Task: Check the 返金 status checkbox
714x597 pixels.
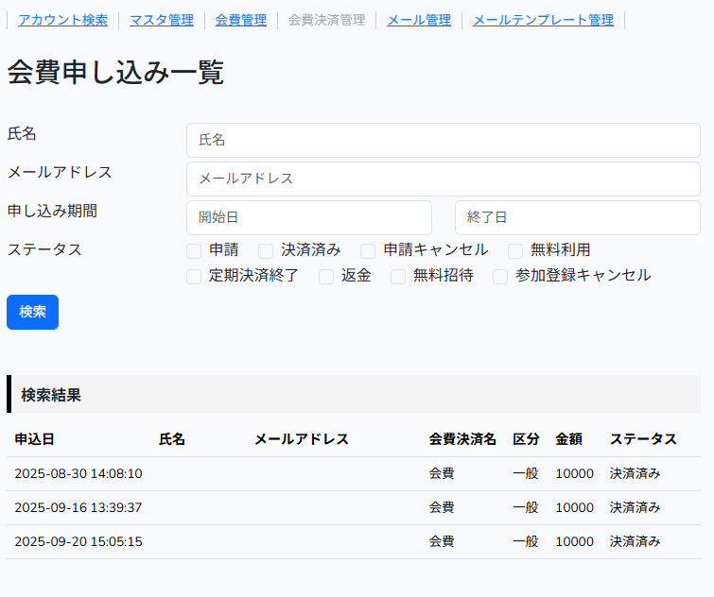Action: pyautogui.click(x=326, y=277)
